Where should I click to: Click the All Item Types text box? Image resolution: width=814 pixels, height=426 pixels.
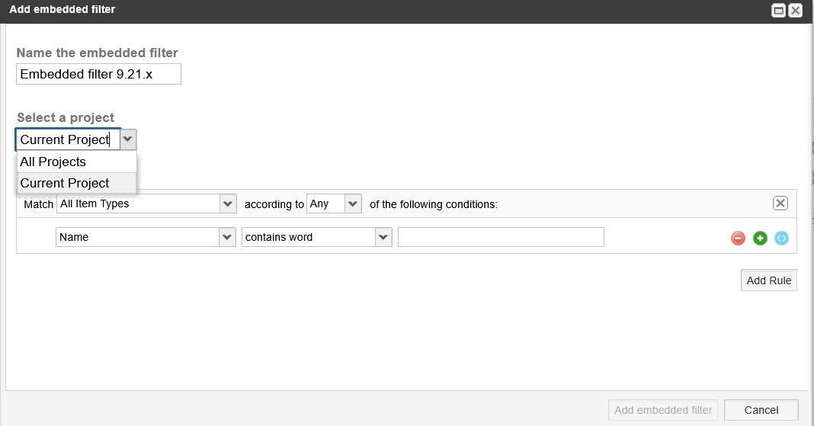[138, 204]
